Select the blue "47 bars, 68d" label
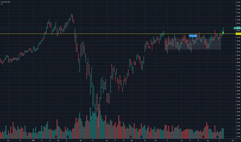This screenshot has width=241, height=142. [193, 36]
